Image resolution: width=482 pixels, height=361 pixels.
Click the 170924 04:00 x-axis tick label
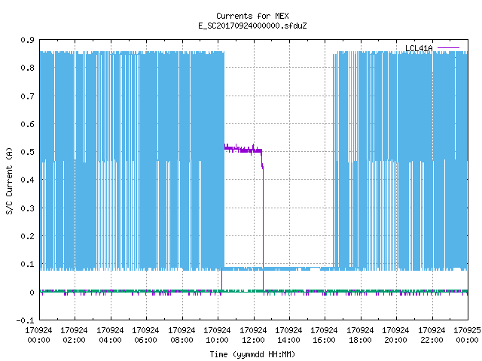[110, 335]
